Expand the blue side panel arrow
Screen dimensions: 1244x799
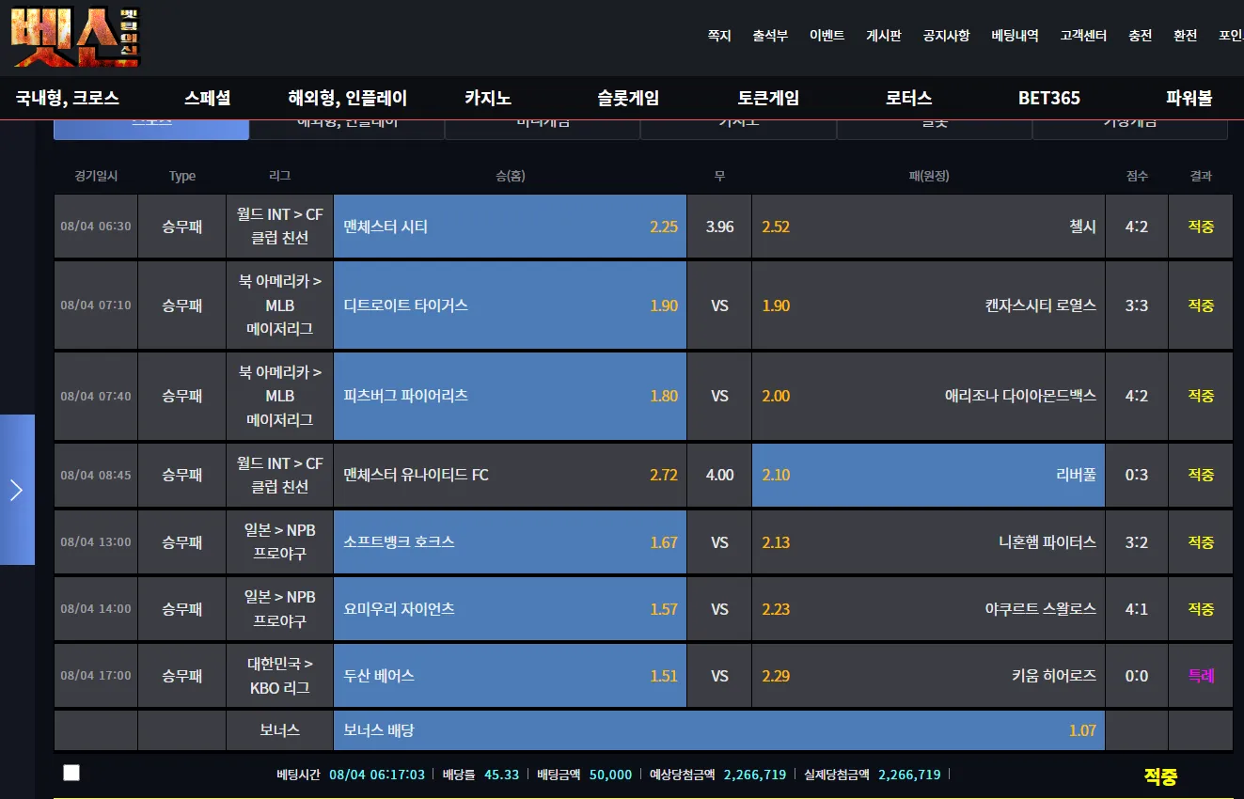(x=17, y=490)
